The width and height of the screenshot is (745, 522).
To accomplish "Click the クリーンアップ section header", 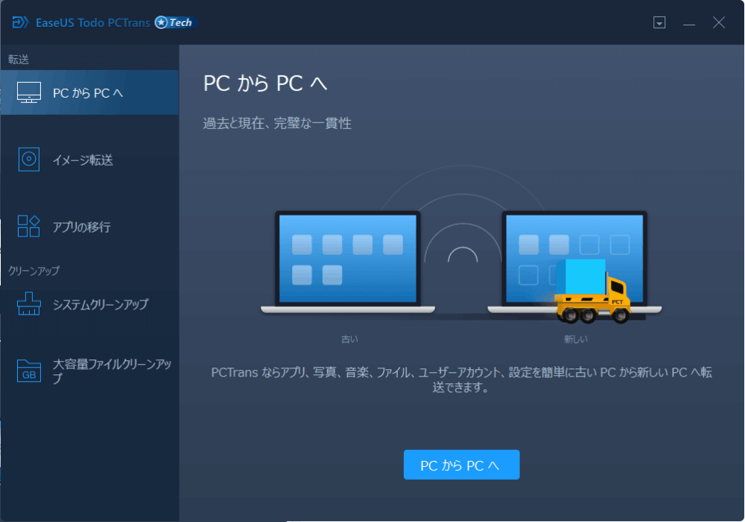I will pos(34,271).
